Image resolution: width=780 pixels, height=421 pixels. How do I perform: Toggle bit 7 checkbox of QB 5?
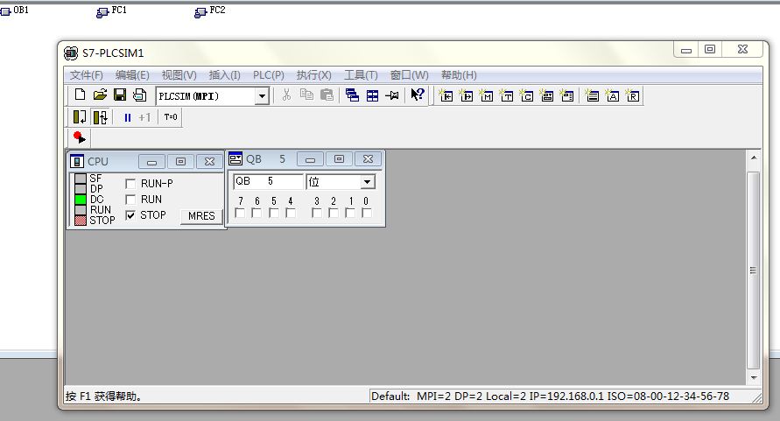coord(240,213)
